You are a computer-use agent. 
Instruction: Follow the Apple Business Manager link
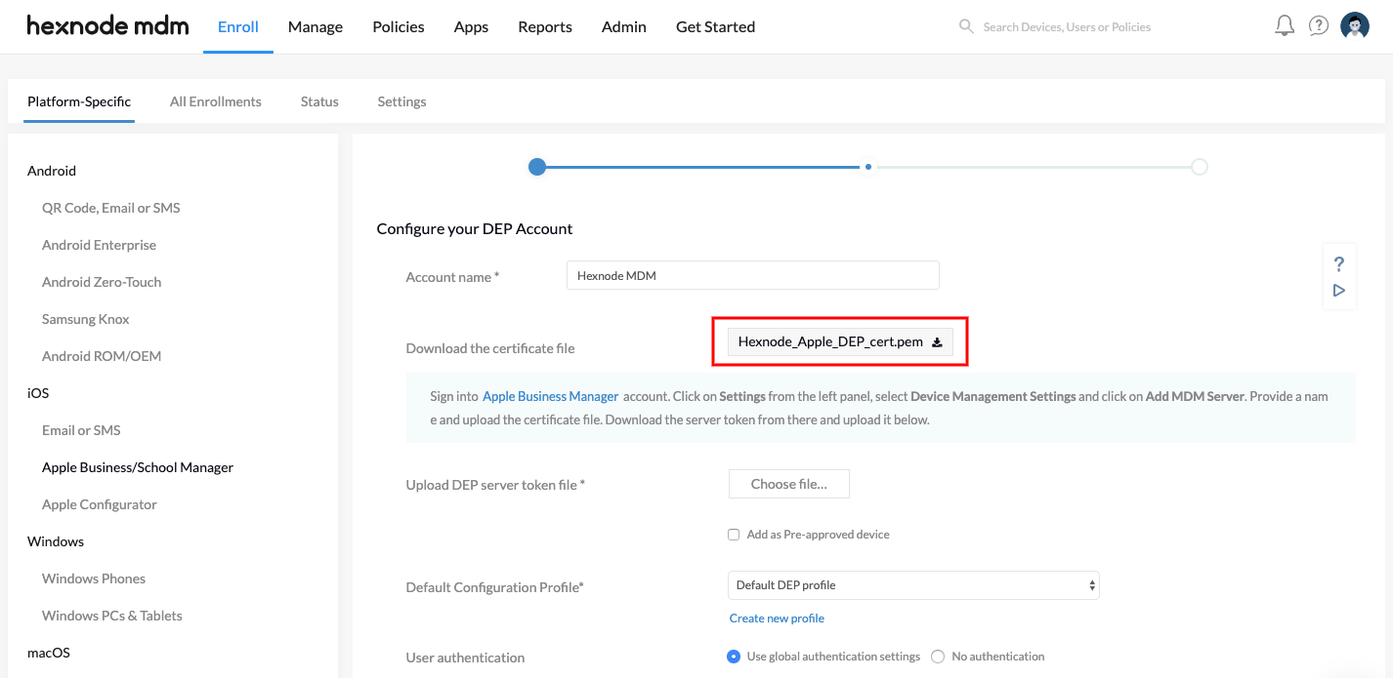(x=551, y=397)
